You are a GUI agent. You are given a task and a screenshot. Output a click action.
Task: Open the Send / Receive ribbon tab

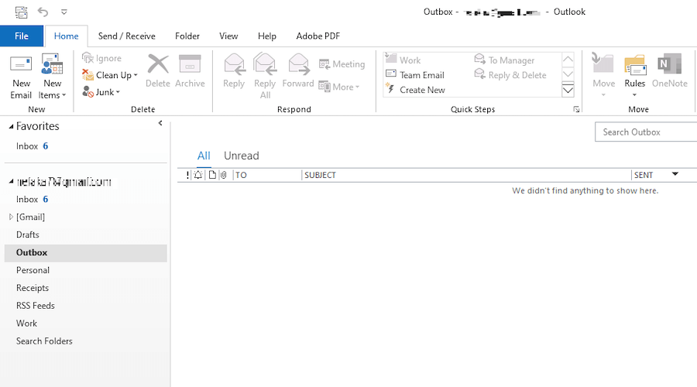(x=127, y=36)
